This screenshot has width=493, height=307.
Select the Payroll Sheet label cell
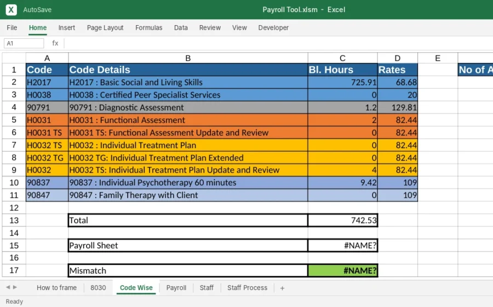[x=188, y=246]
